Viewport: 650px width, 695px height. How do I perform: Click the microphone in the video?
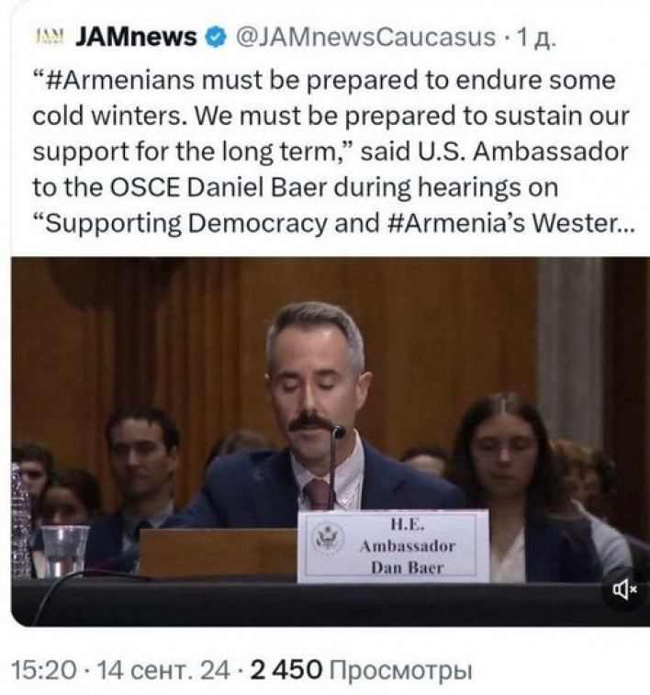point(335,465)
